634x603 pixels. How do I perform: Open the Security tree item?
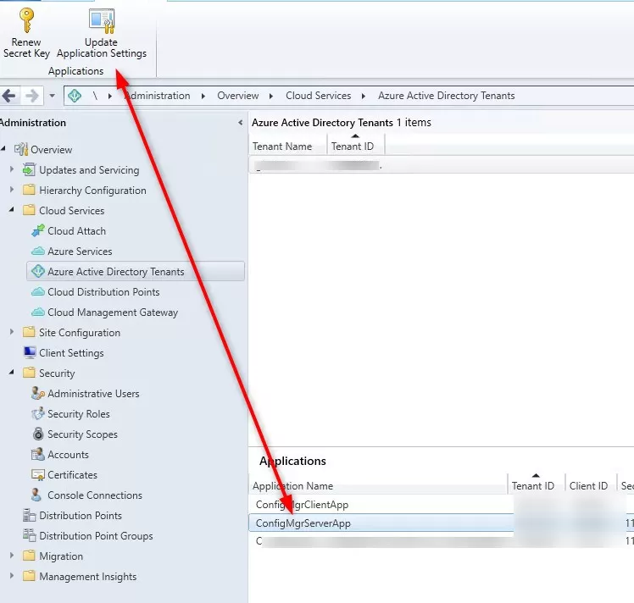coord(57,373)
